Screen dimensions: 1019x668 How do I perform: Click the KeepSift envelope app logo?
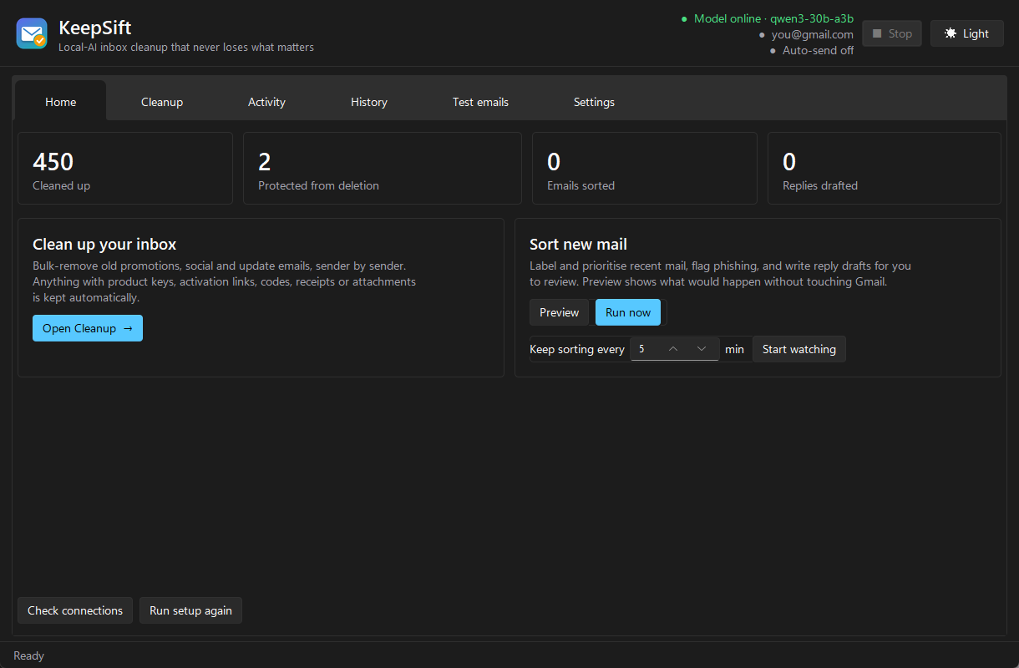32,33
